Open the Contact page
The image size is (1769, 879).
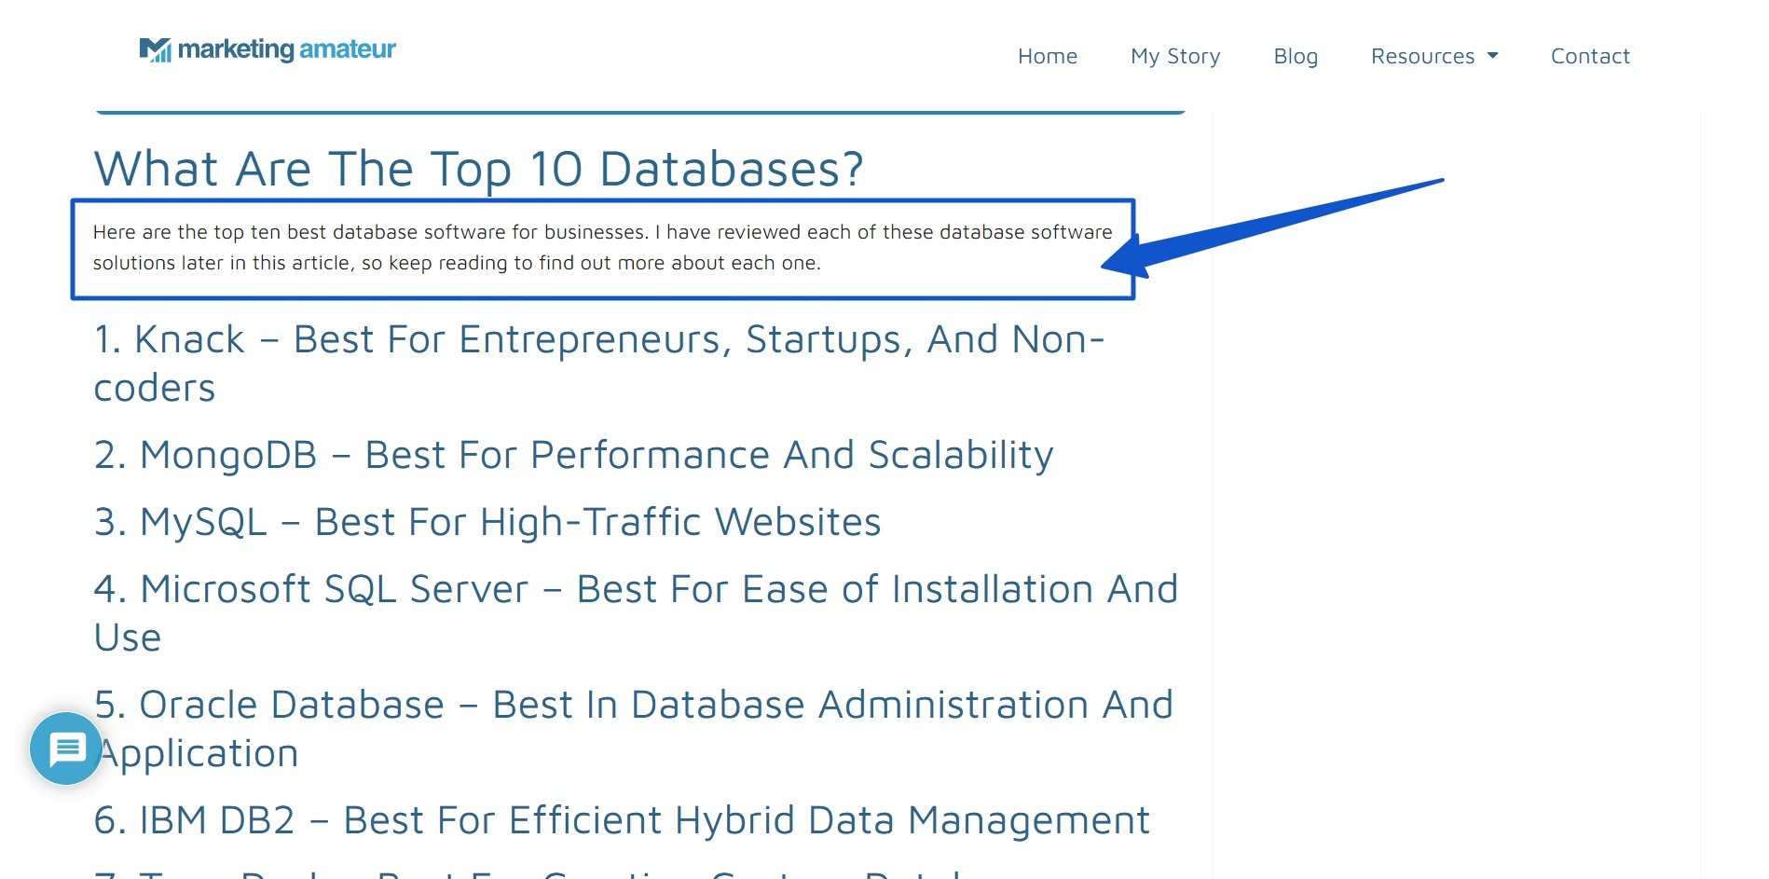point(1590,56)
